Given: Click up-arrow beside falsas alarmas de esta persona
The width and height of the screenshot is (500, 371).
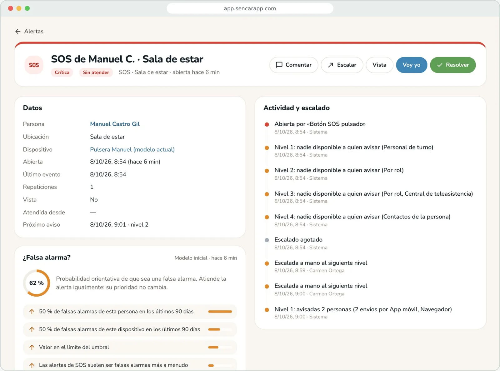Looking at the screenshot, I should (32, 312).
